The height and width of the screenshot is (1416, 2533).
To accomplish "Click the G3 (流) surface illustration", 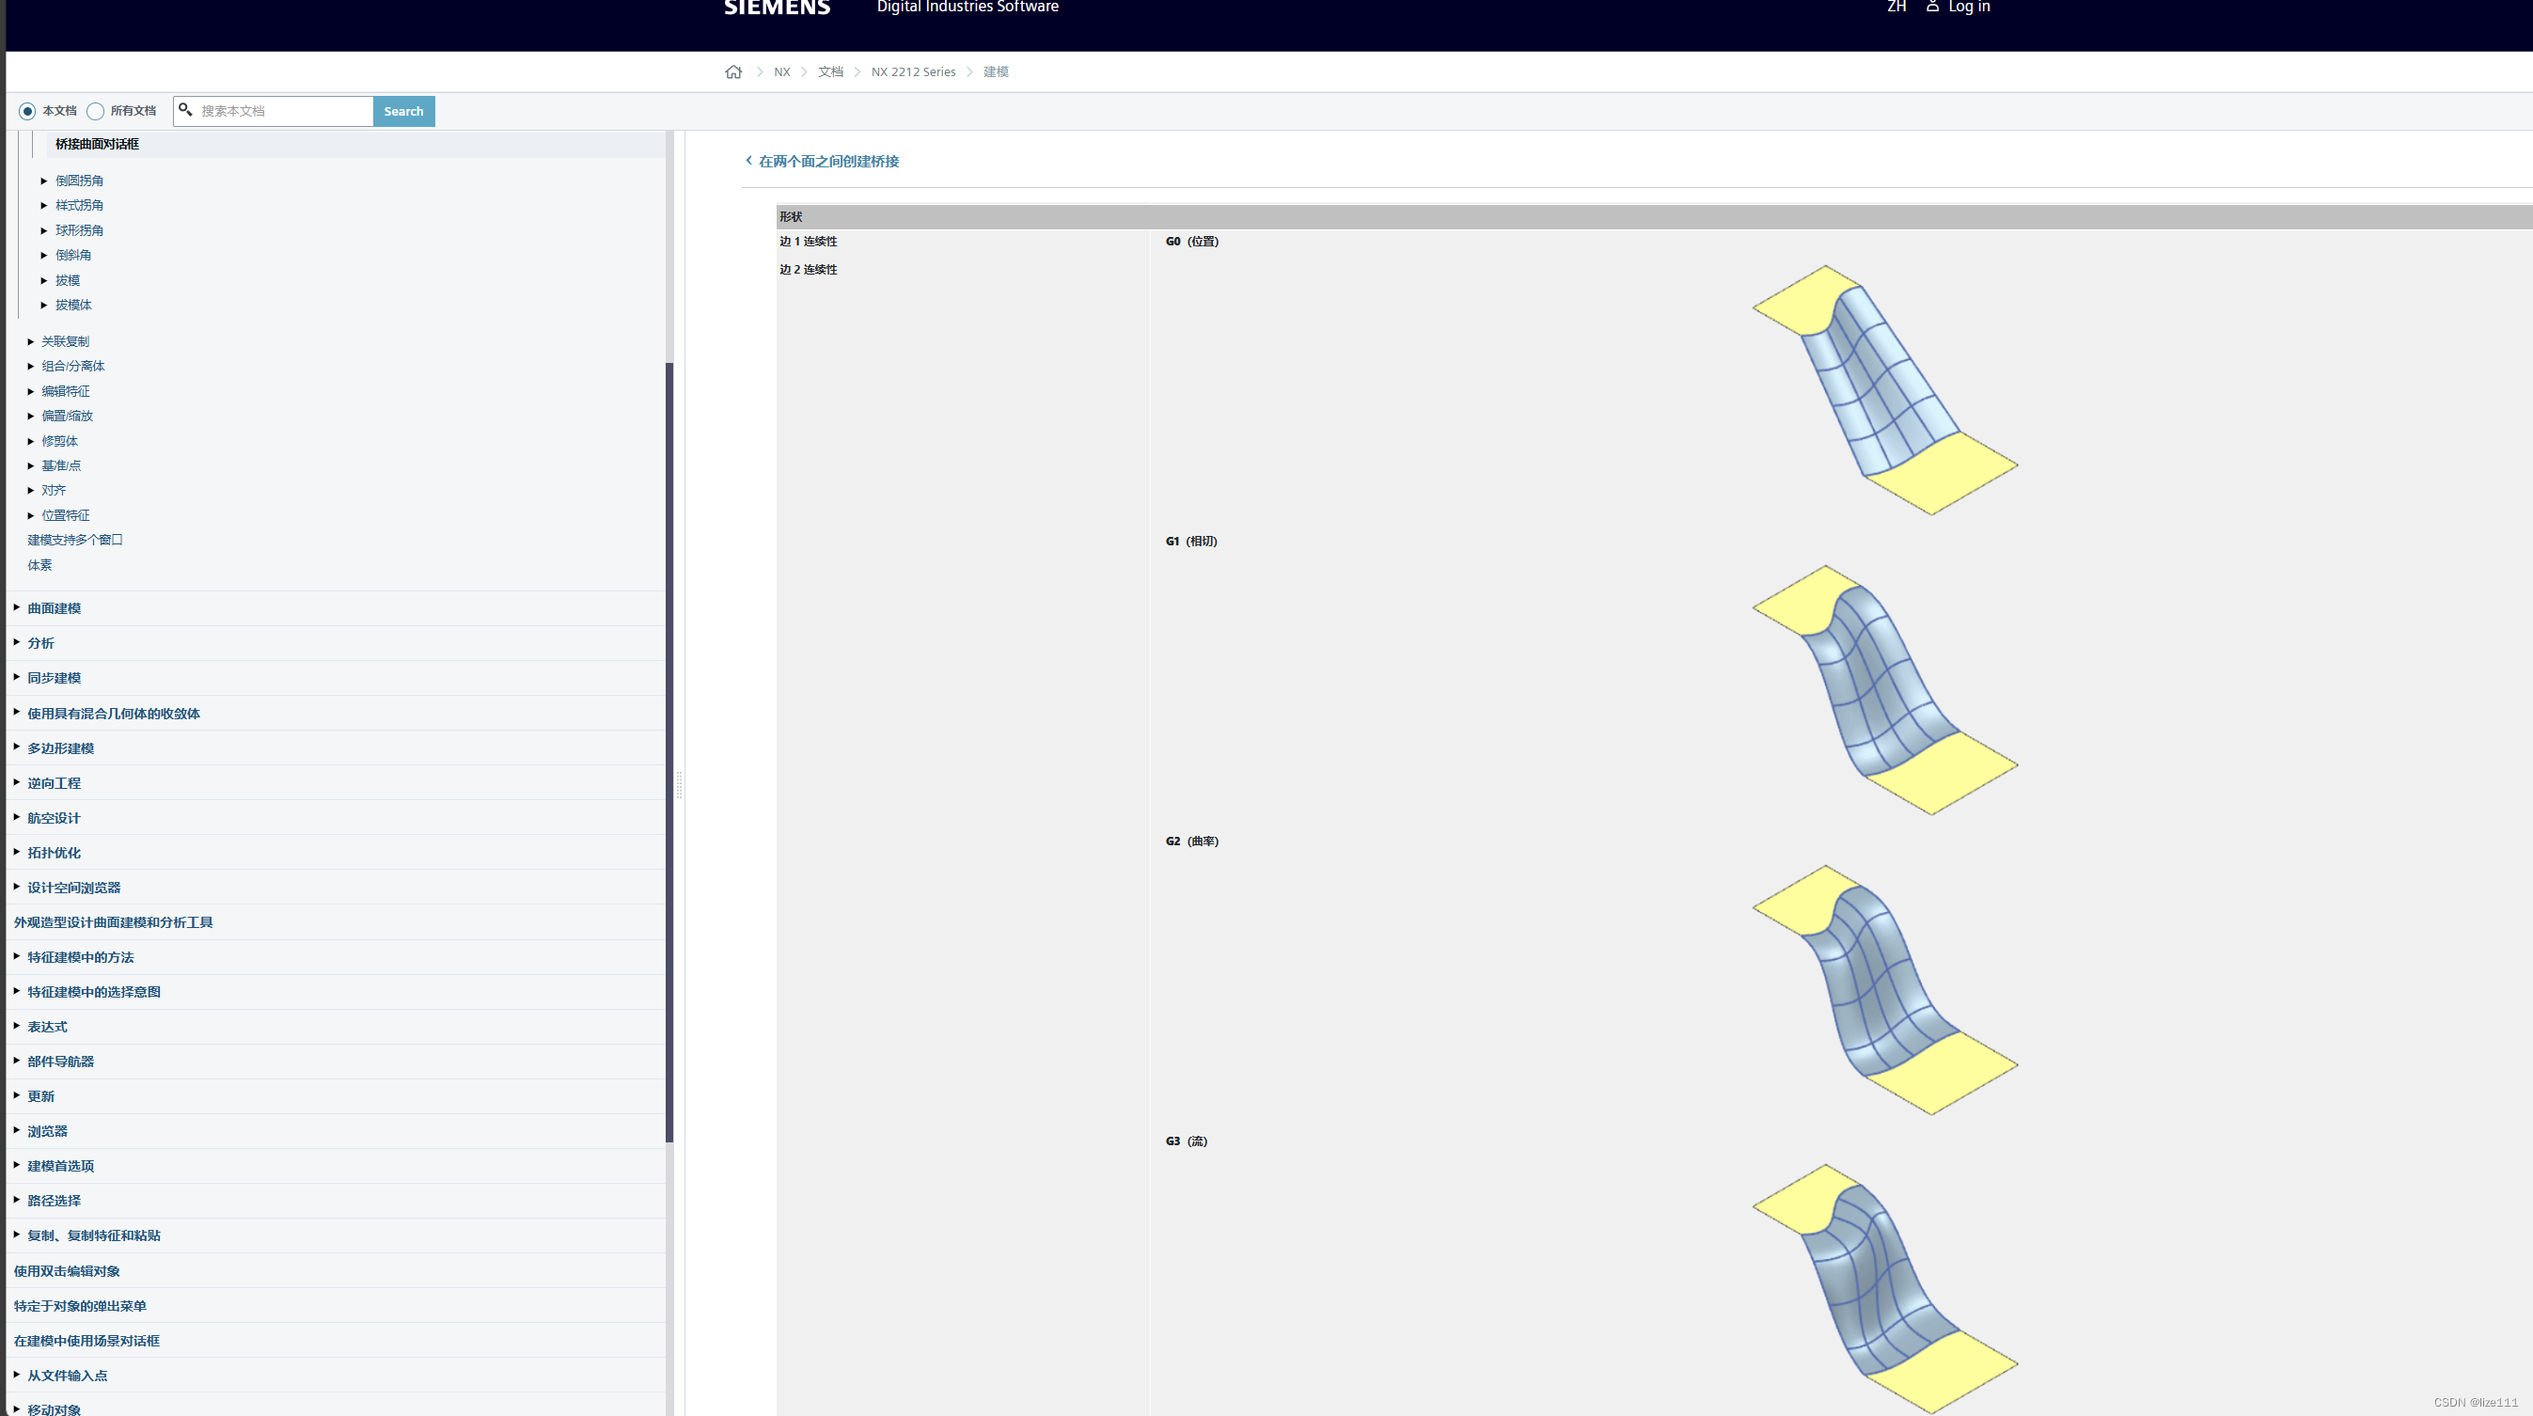I will coord(1884,1288).
